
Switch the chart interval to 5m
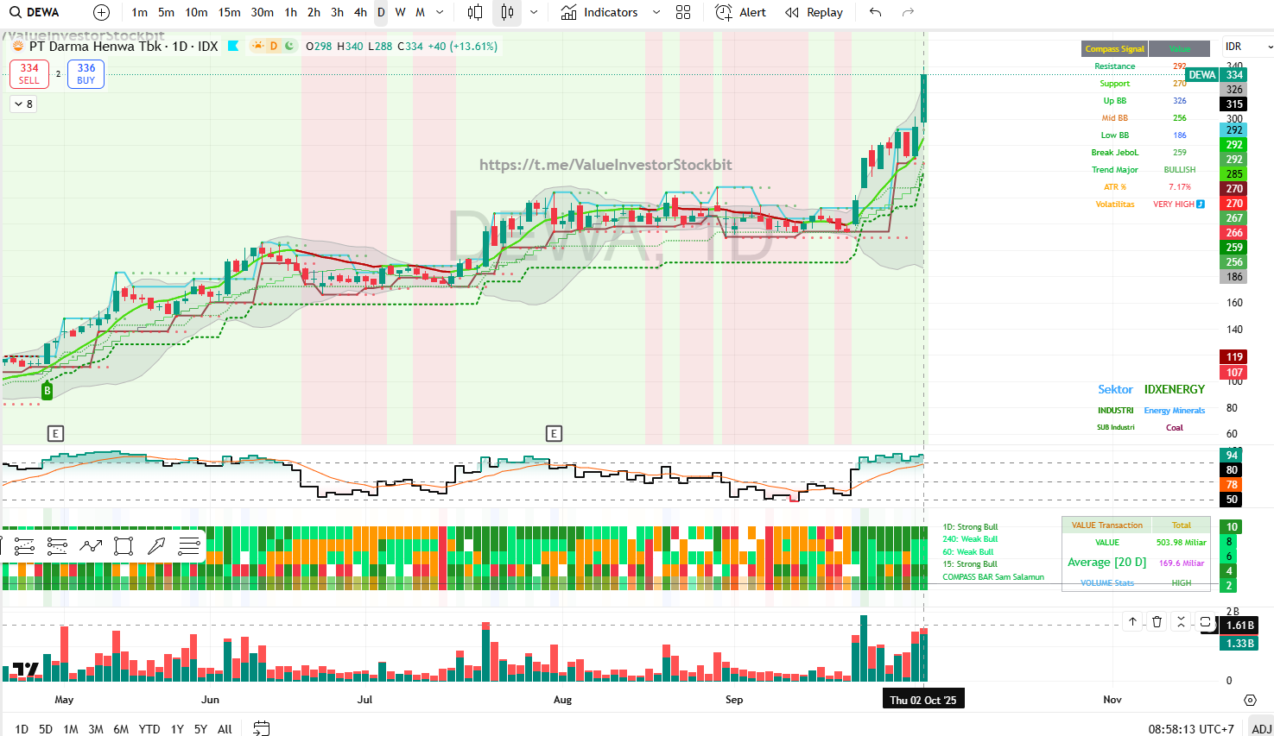[x=167, y=12]
